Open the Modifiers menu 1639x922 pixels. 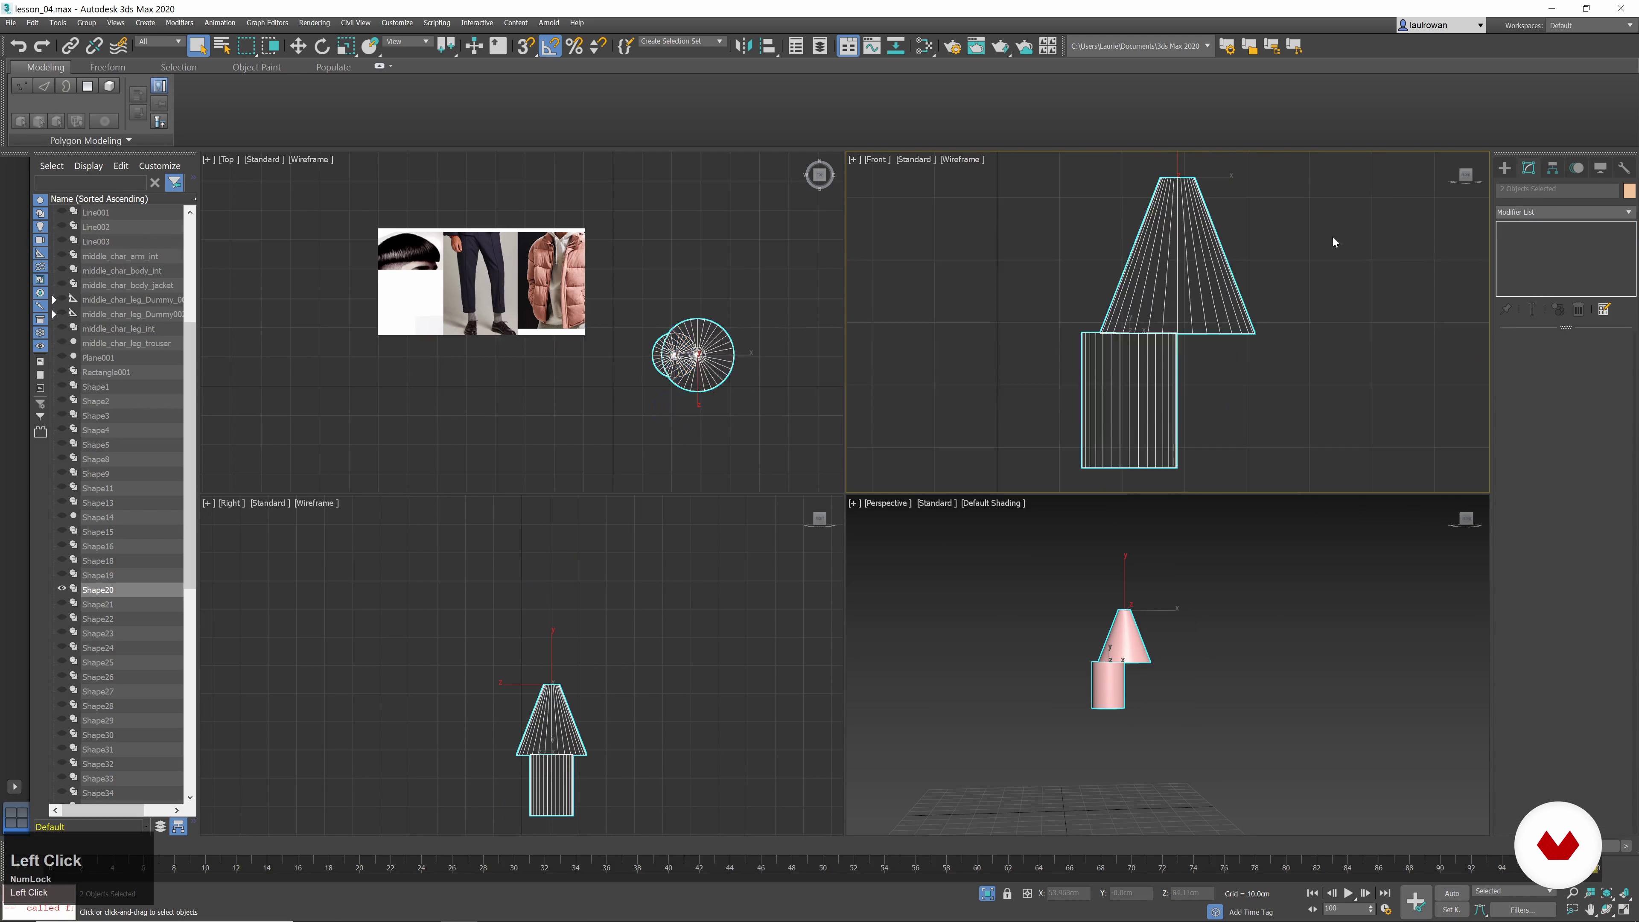(179, 23)
